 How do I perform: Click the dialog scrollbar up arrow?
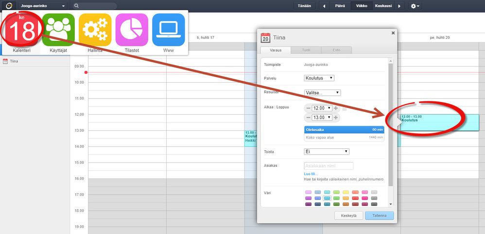[x=391, y=61]
